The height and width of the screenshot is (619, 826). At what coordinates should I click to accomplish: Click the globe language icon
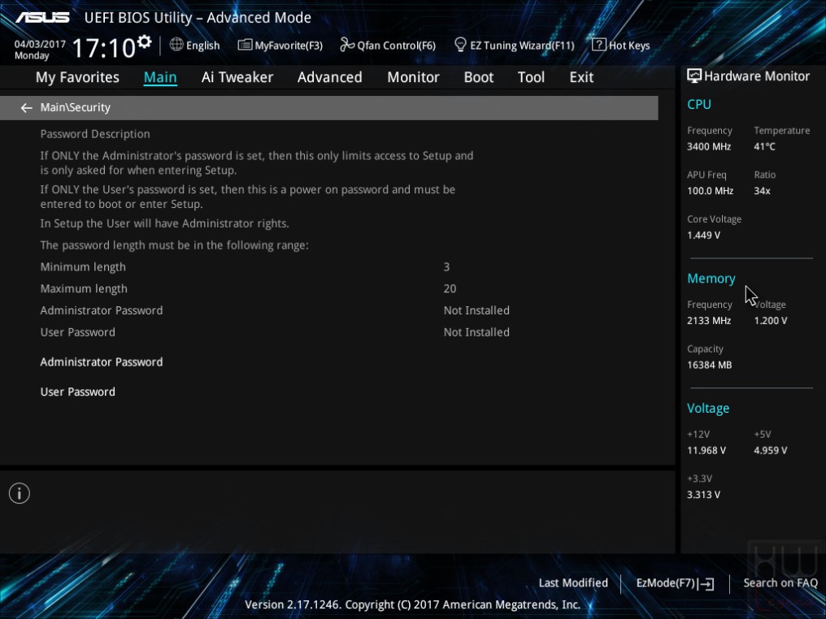[176, 45]
